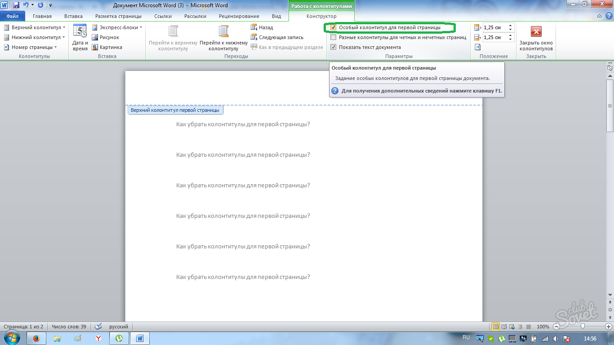614x345 pixels.
Task: Enable different odd and even pages checkbox
Action: point(333,37)
